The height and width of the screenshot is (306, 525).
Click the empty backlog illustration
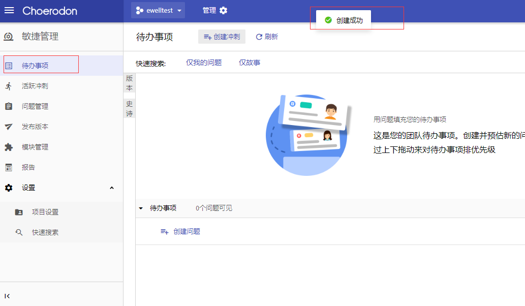click(308, 135)
